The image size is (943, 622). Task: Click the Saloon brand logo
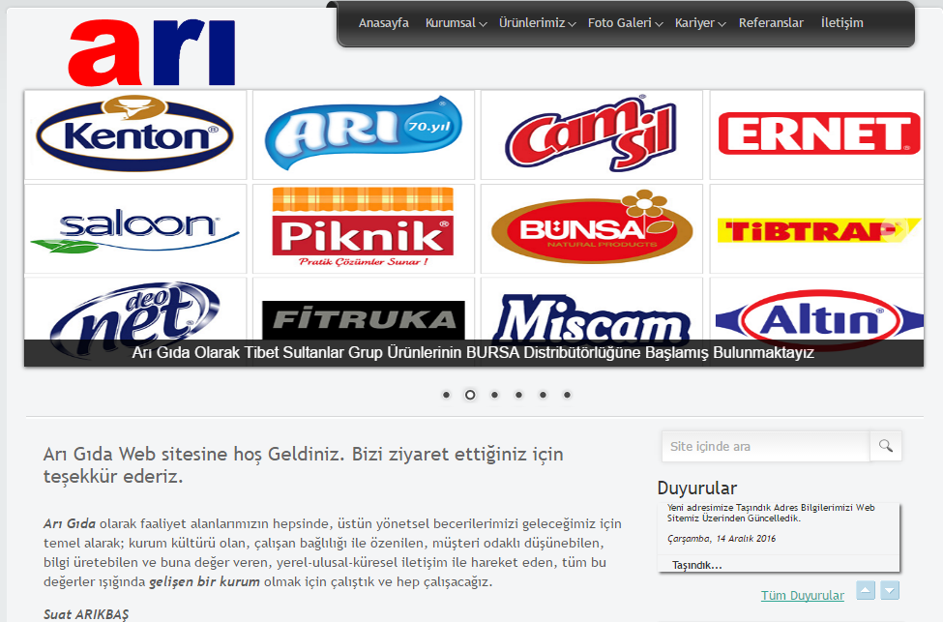pyautogui.click(x=135, y=228)
